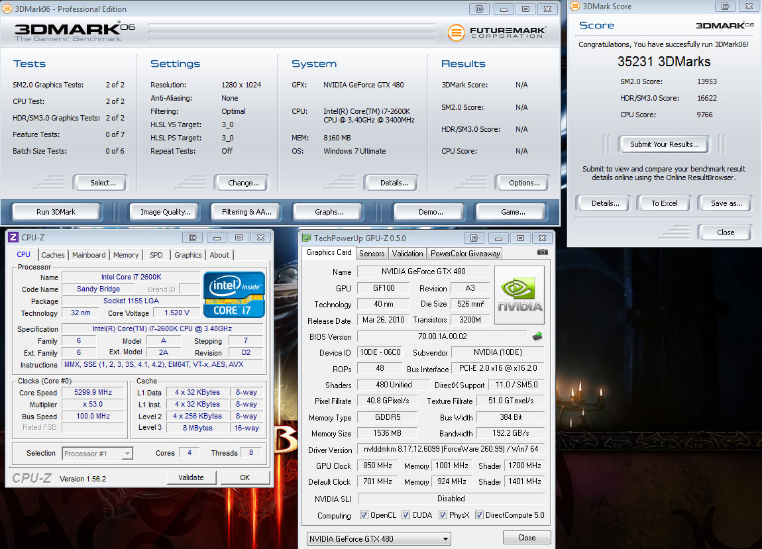The height and width of the screenshot is (549, 762).
Task: Click Options... under Results
Action: [x=524, y=183]
